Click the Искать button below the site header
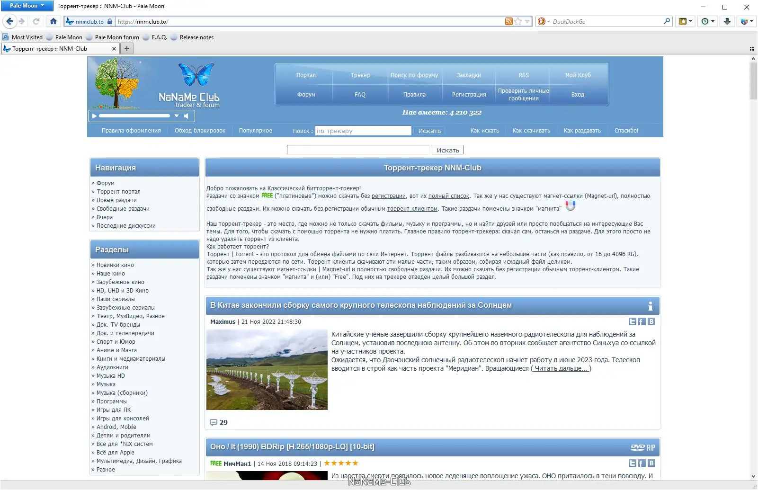The height and width of the screenshot is (490, 758). [x=448, y=150]
